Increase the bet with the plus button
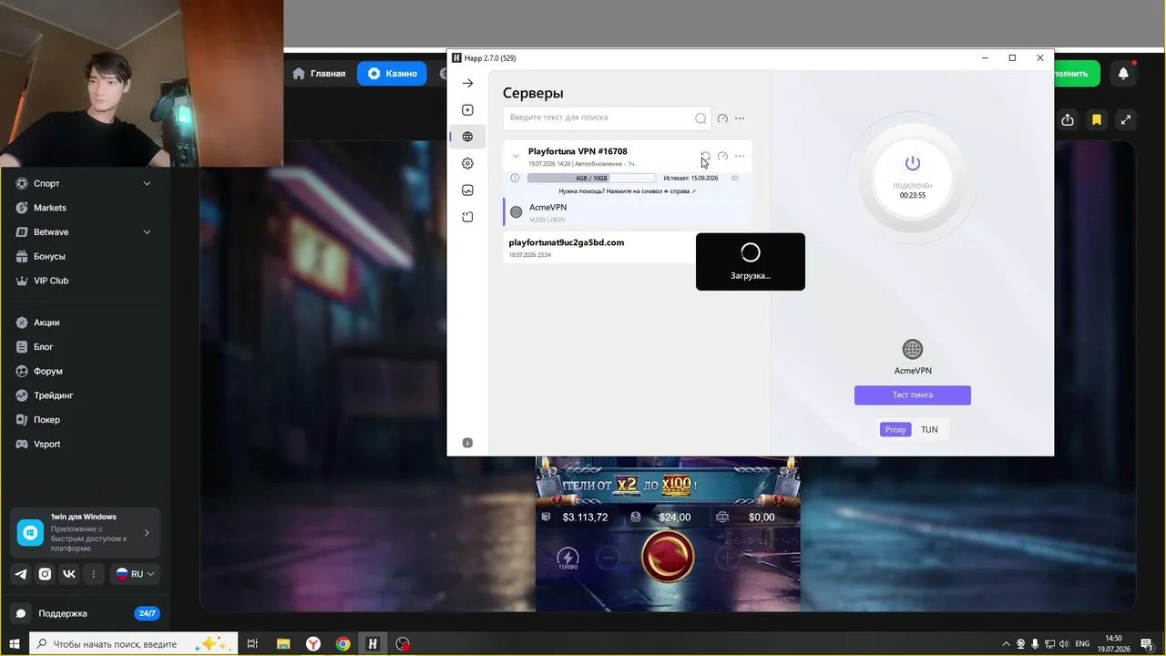This screenshot has height=656, width=1166. pos(726,558)
